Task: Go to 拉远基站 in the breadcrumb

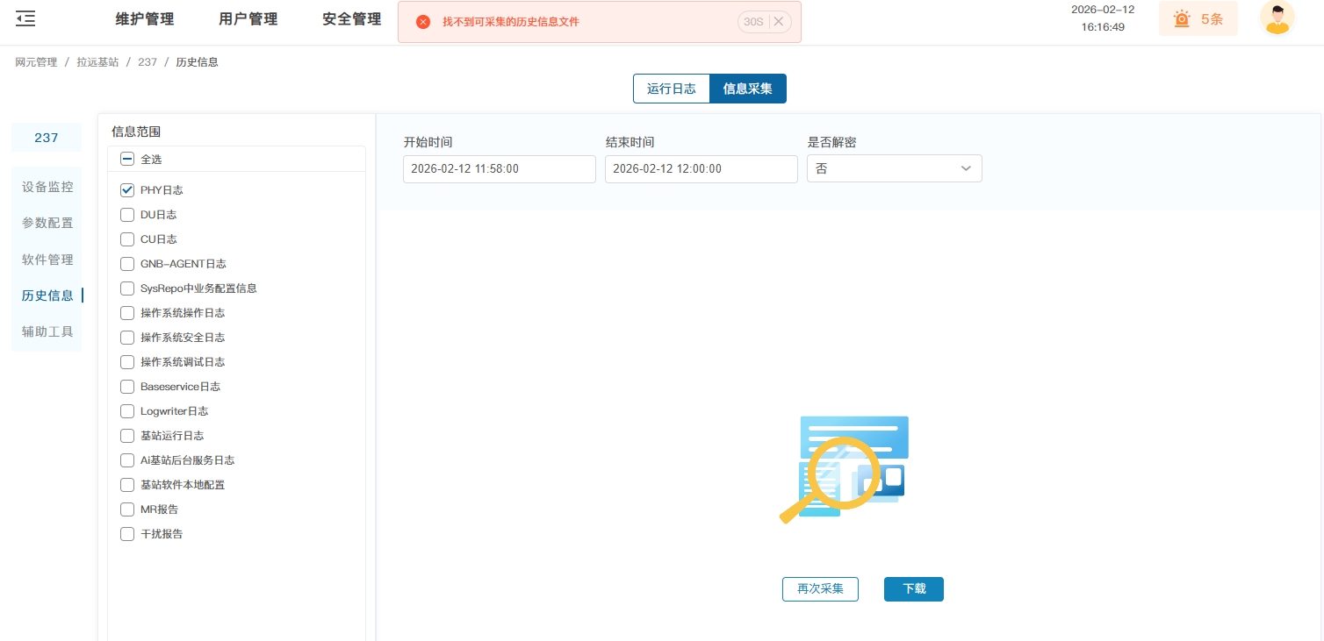Action: pyautogui.click(x=97, y=62)
